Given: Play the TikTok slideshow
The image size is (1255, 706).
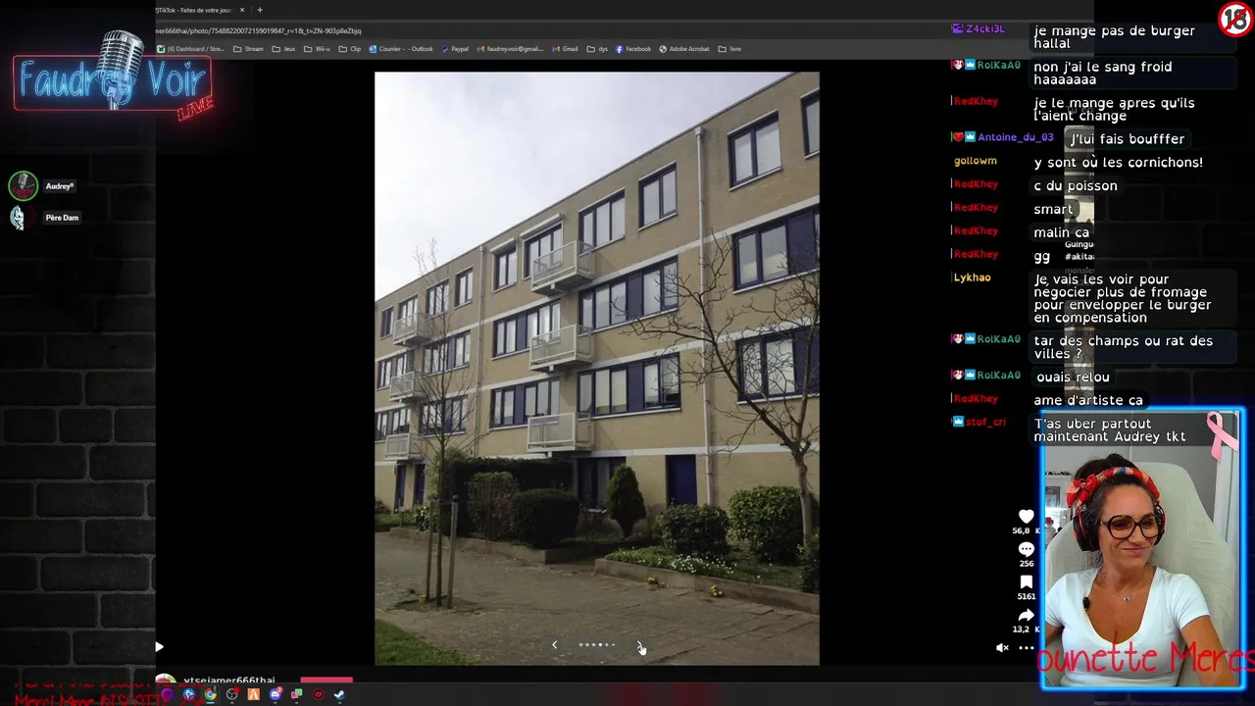Looking at the screenshot, I should click(159, 647).
